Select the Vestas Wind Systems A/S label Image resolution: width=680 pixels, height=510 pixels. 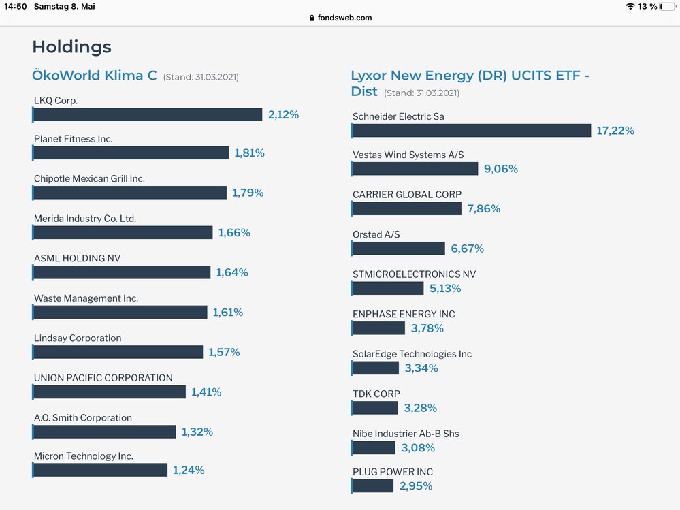pos(408,155)
